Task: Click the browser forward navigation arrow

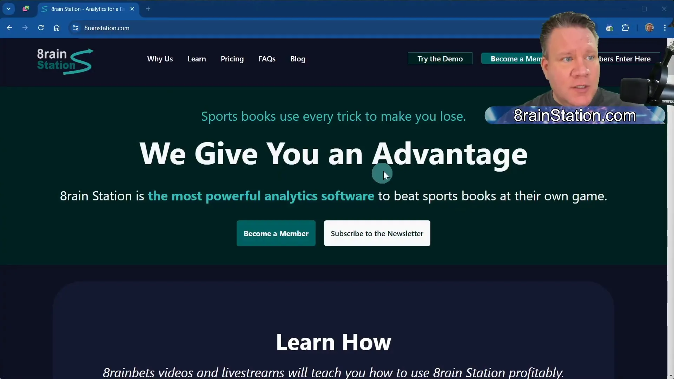Action: (x=25, y=28)
